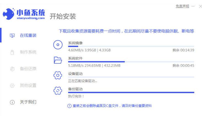Click the 小鱼系统 fish logo

point(9,14)
